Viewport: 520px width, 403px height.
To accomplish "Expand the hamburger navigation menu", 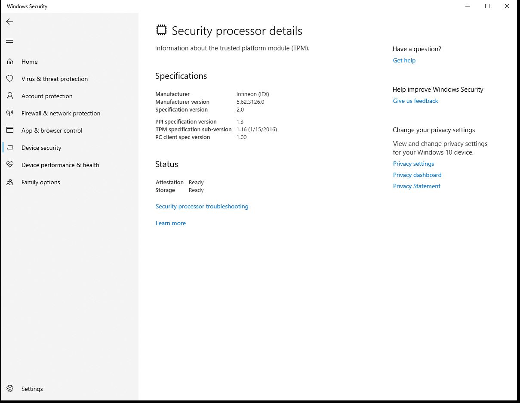I will coord(9,41).
